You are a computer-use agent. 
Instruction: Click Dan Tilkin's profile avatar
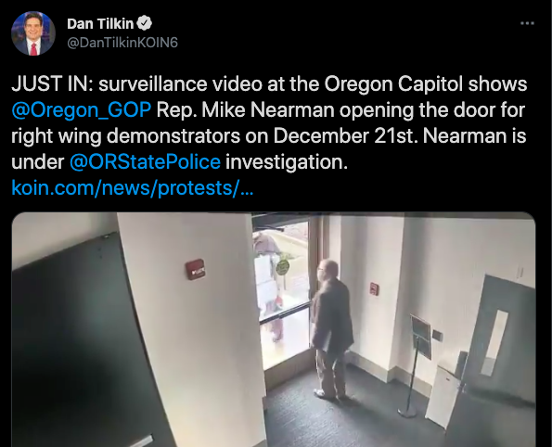(33, 33)
